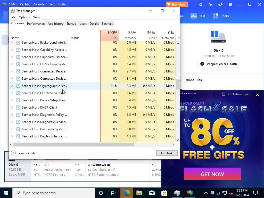264x198 pixels.
Task: Expand Service Host: Cryptographic Ser... row
Action: (x=12, y=86)
